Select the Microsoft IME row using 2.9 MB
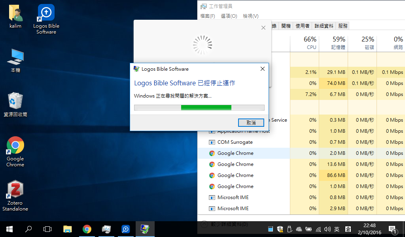This screenshot has height=237, width=405. point(301,209)
